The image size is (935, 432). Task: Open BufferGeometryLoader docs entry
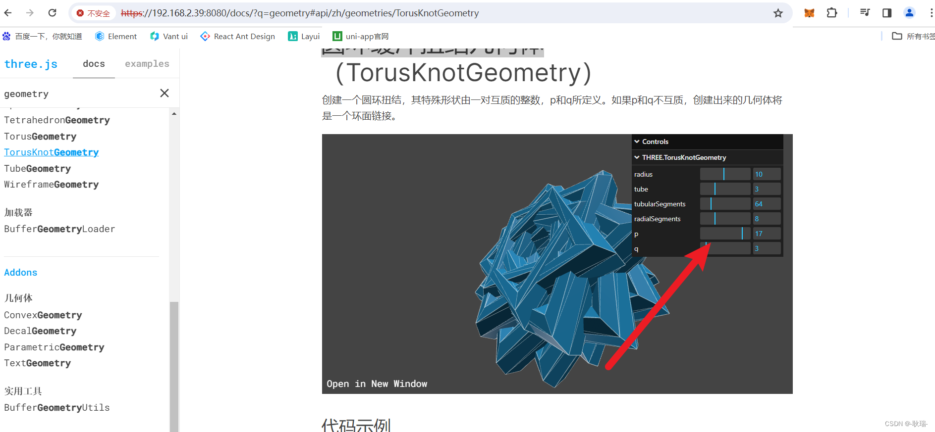coord(59,229)
